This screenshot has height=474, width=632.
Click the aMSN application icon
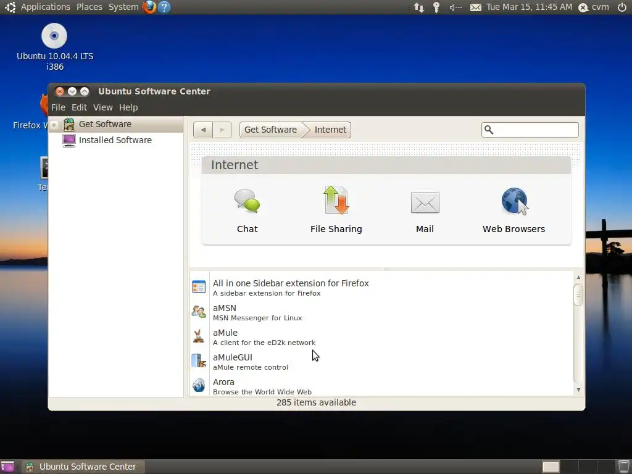pyautogui.click(x=199, y=312)
